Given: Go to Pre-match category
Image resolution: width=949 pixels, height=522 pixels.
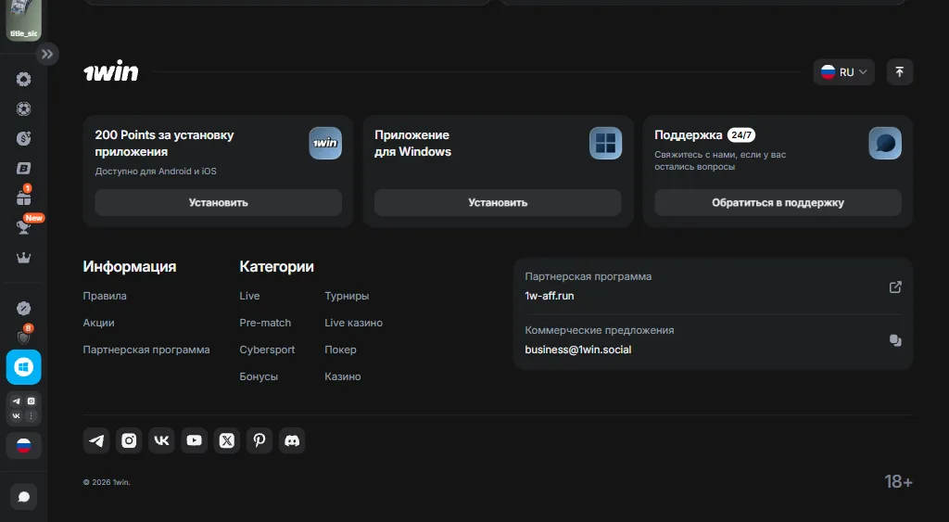Looking at the screenshot, I should (265, 323).
